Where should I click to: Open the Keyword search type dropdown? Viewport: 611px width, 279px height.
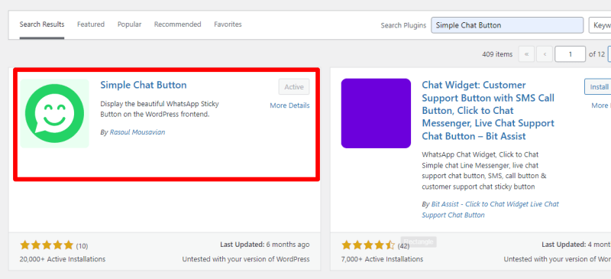[600, 25]
